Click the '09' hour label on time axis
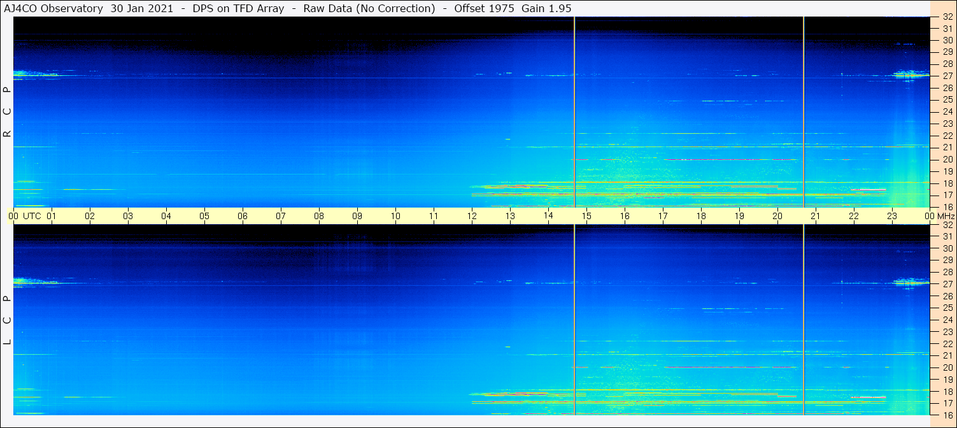 pos(357,216)
